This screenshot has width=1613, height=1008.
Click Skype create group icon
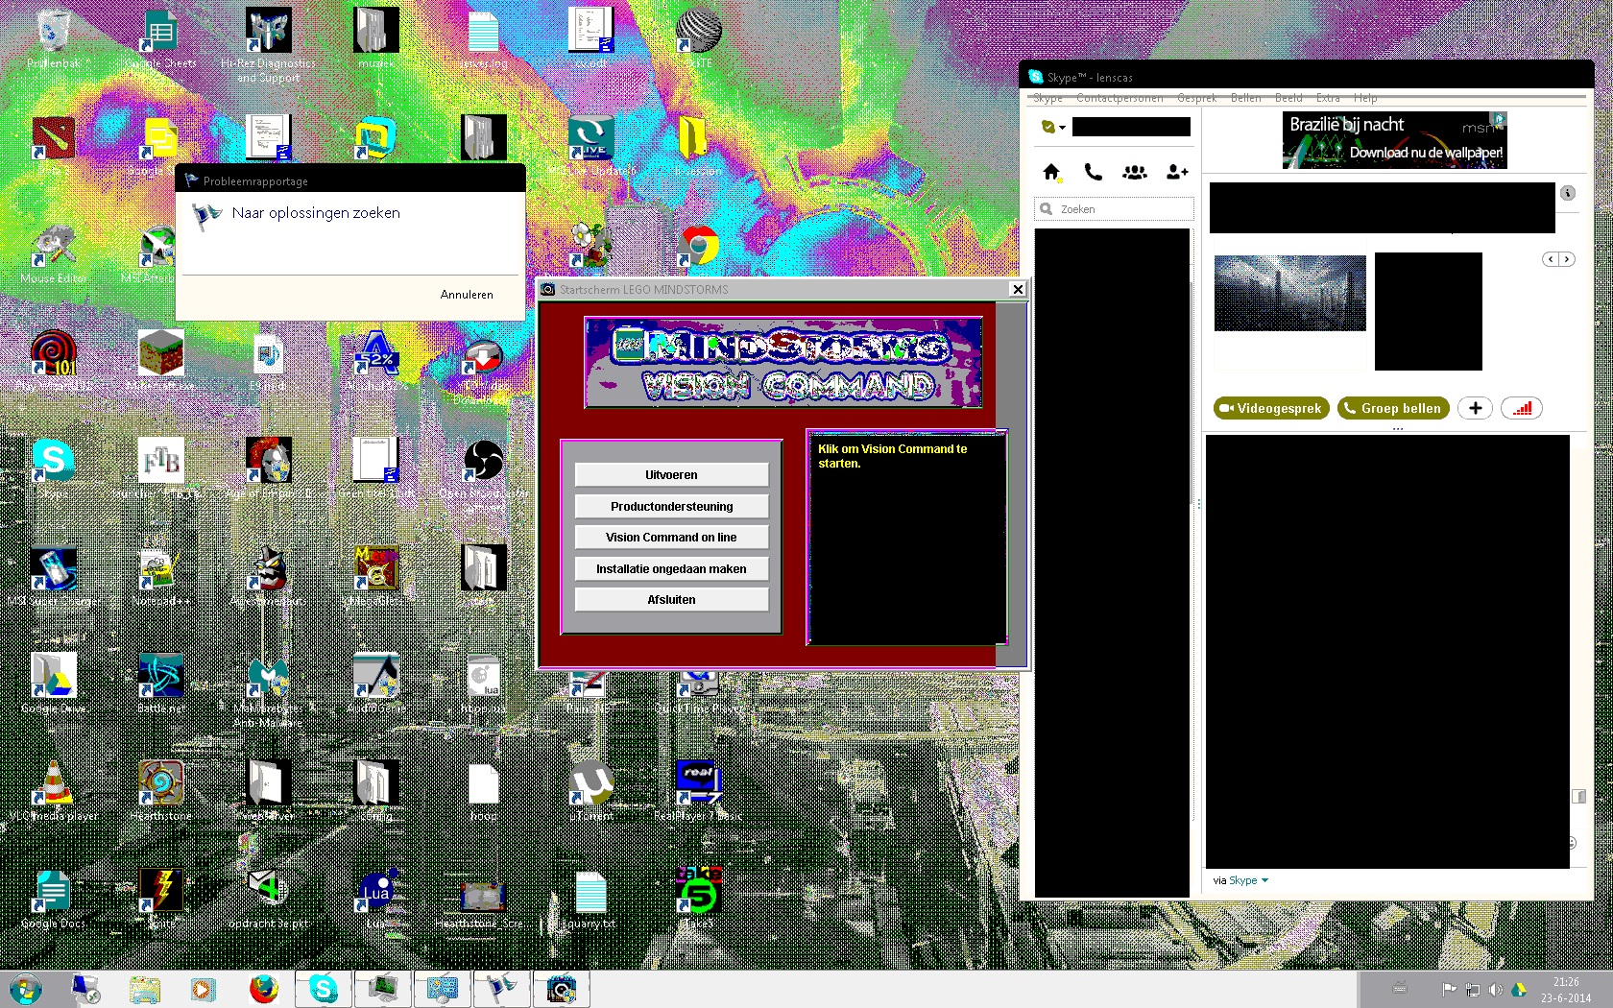[1135, 172]
